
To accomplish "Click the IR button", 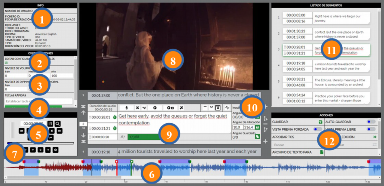I will point(51,123).
